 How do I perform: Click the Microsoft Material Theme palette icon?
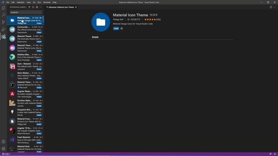(12, 85)
